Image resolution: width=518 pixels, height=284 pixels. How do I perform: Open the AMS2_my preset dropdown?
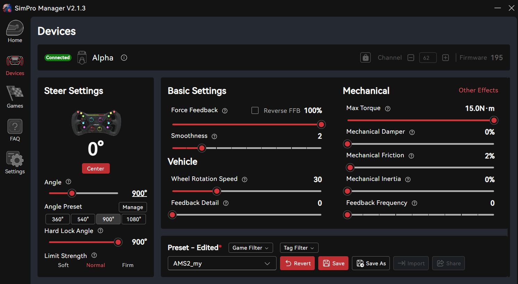222,264
